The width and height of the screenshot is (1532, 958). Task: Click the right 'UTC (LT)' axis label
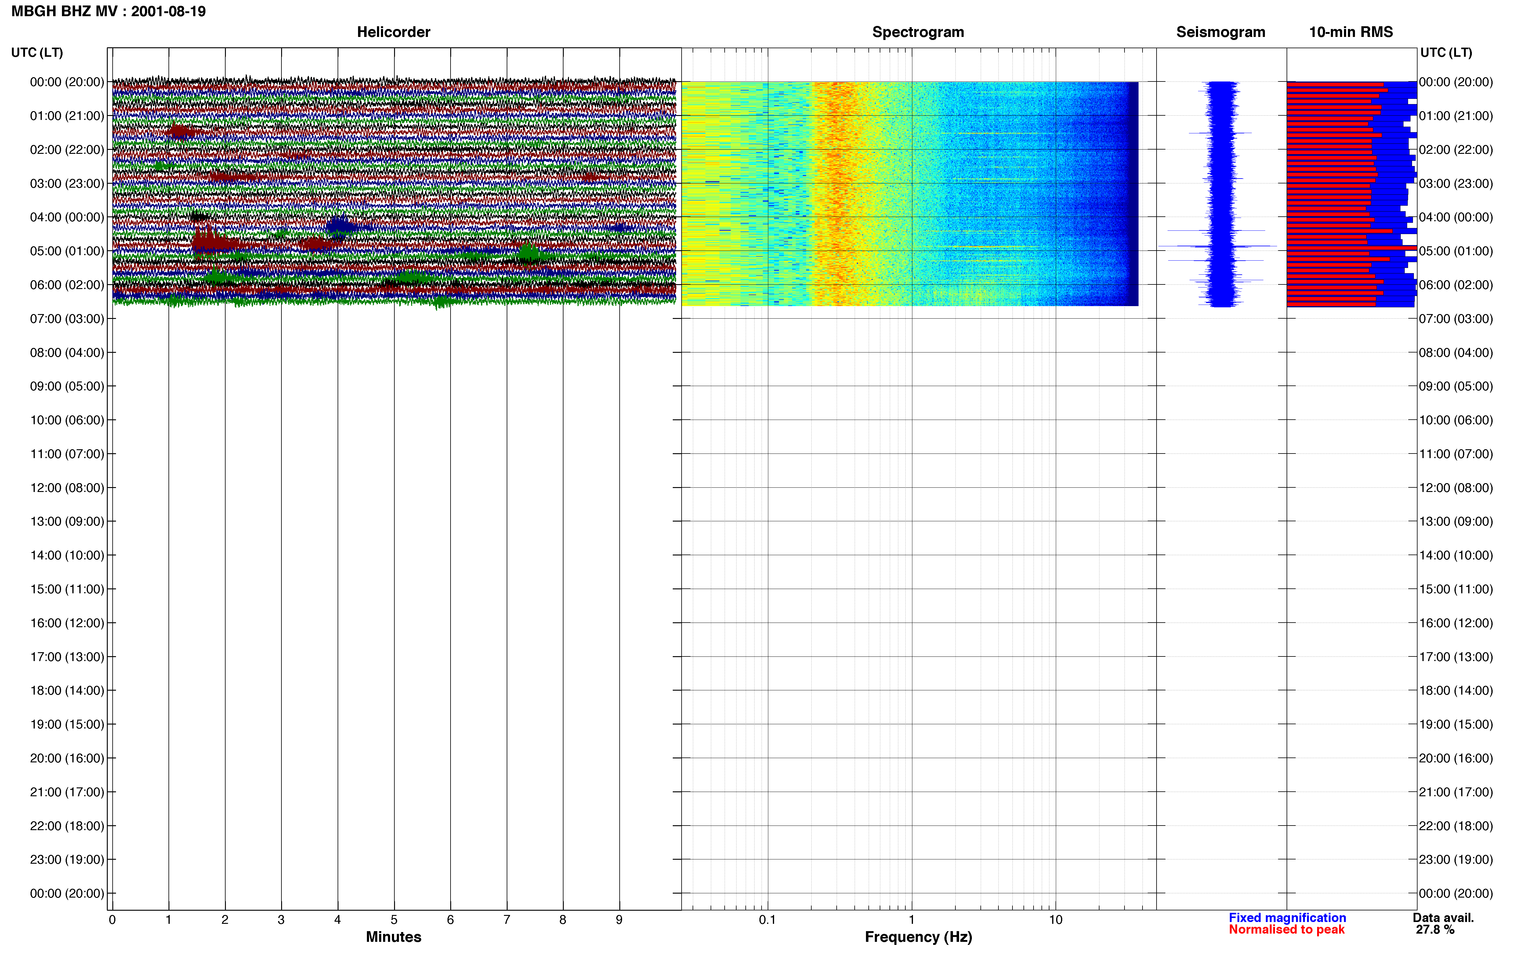1446,52
